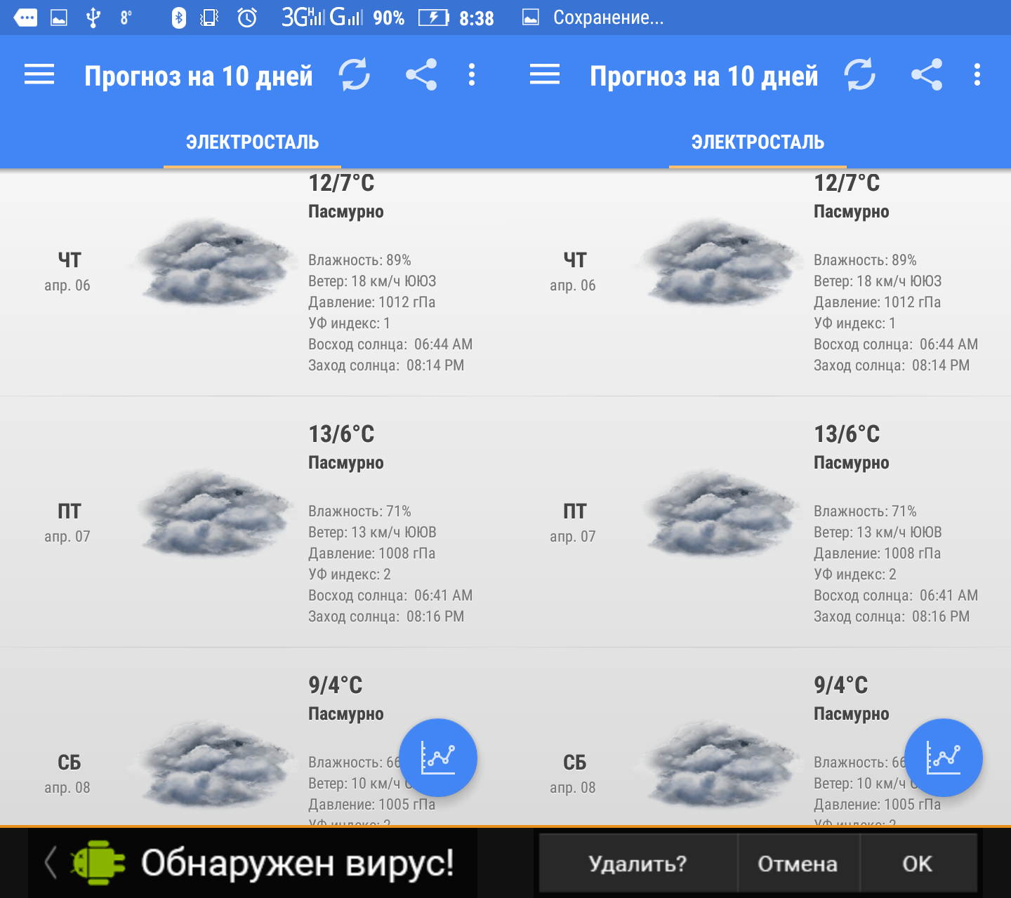Share the forecast from the left screen
Screen dimensions: 1011x898
pos(421,74)
